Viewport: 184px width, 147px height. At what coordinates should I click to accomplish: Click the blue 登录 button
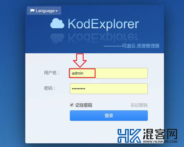109,115
